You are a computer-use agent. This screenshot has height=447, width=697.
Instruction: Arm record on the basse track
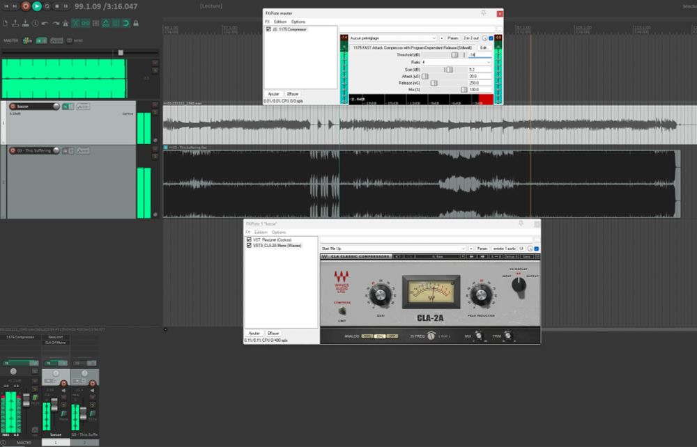point(13,107)
